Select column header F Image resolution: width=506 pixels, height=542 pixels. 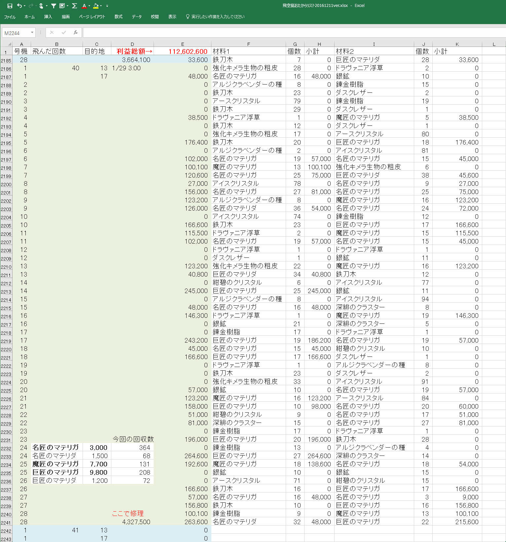[248, 44]
